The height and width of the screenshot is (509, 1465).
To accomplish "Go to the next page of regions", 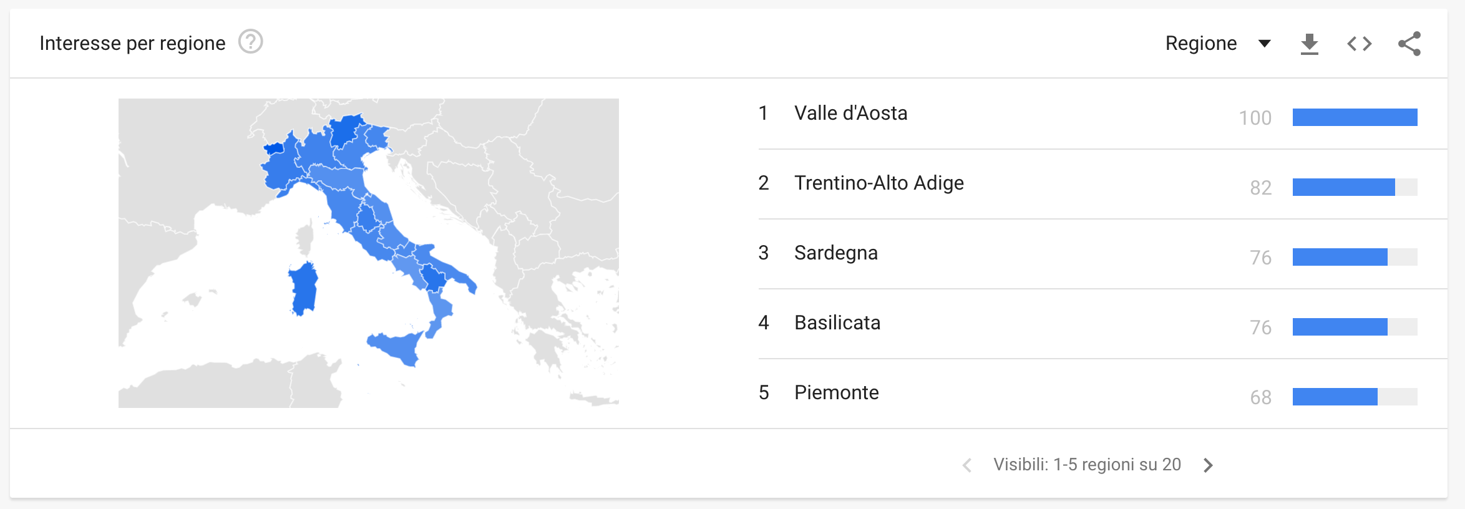I will point(1208,465).
